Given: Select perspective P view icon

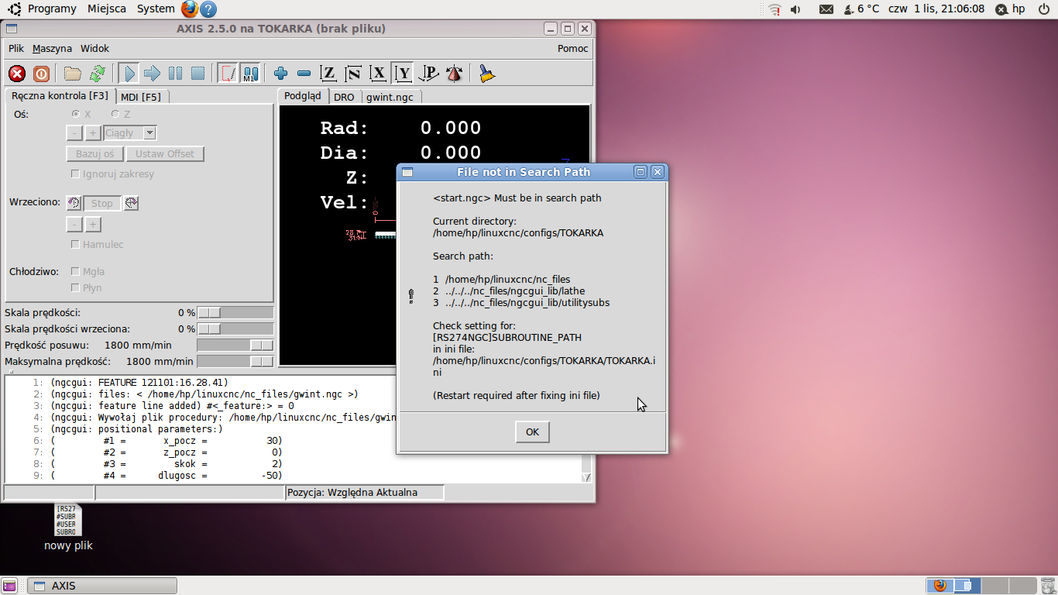Looking at the screenshot, I should (x=428, y=74).
